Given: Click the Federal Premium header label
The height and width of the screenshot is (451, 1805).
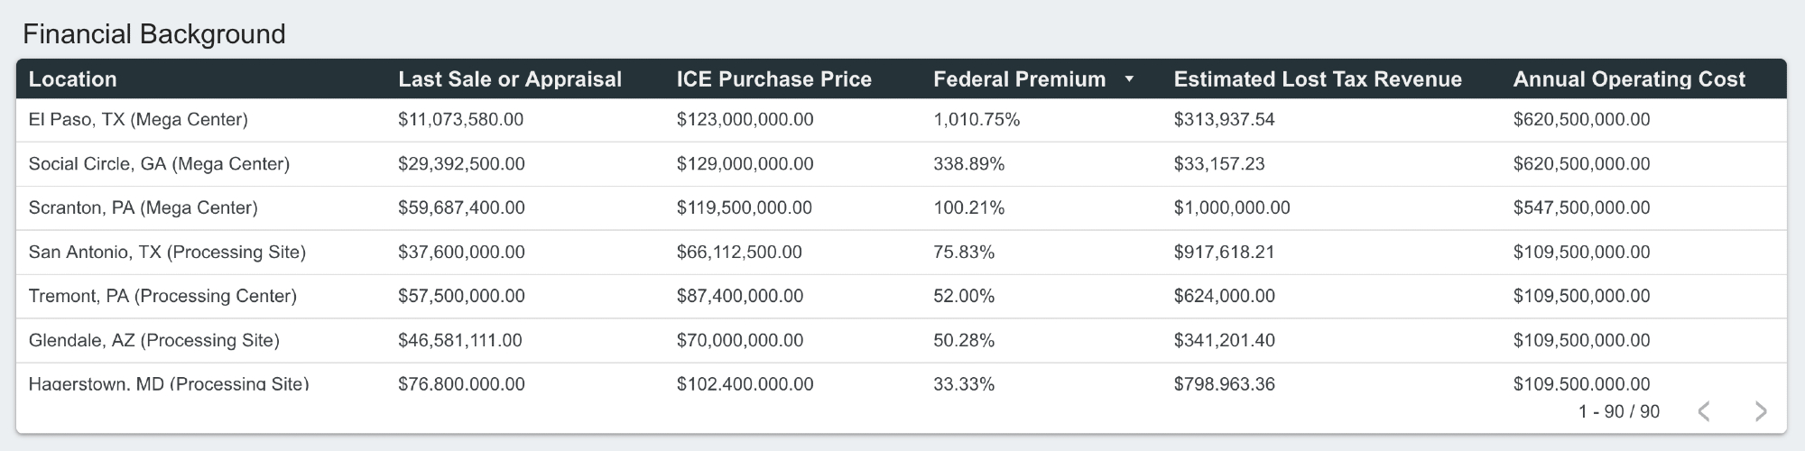Looking at the screenshot, I should click(x=1019, y=79).
